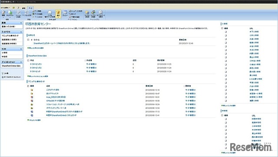Open the 更新者 column header menu
This screenshot has width=278, height=157.
[x=188, y=86]
